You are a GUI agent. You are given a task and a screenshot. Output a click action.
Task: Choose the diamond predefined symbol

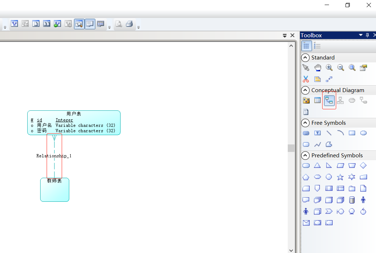pyautogui.click(x=363, y=165)
